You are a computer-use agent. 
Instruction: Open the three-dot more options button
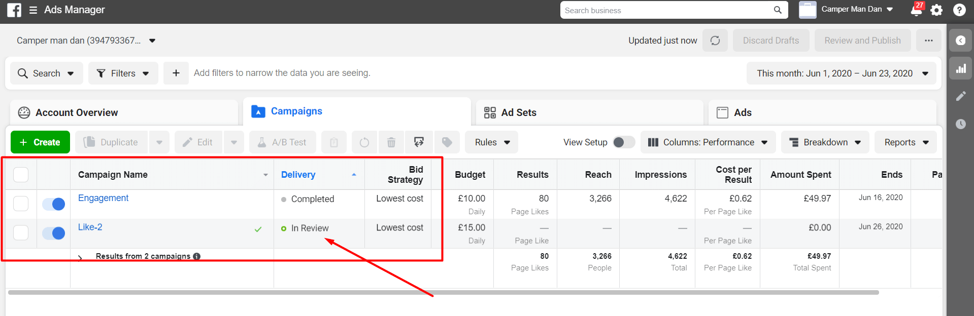[x=929, y=41]
